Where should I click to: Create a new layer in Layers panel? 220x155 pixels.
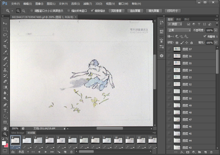[x=205, y=152]
